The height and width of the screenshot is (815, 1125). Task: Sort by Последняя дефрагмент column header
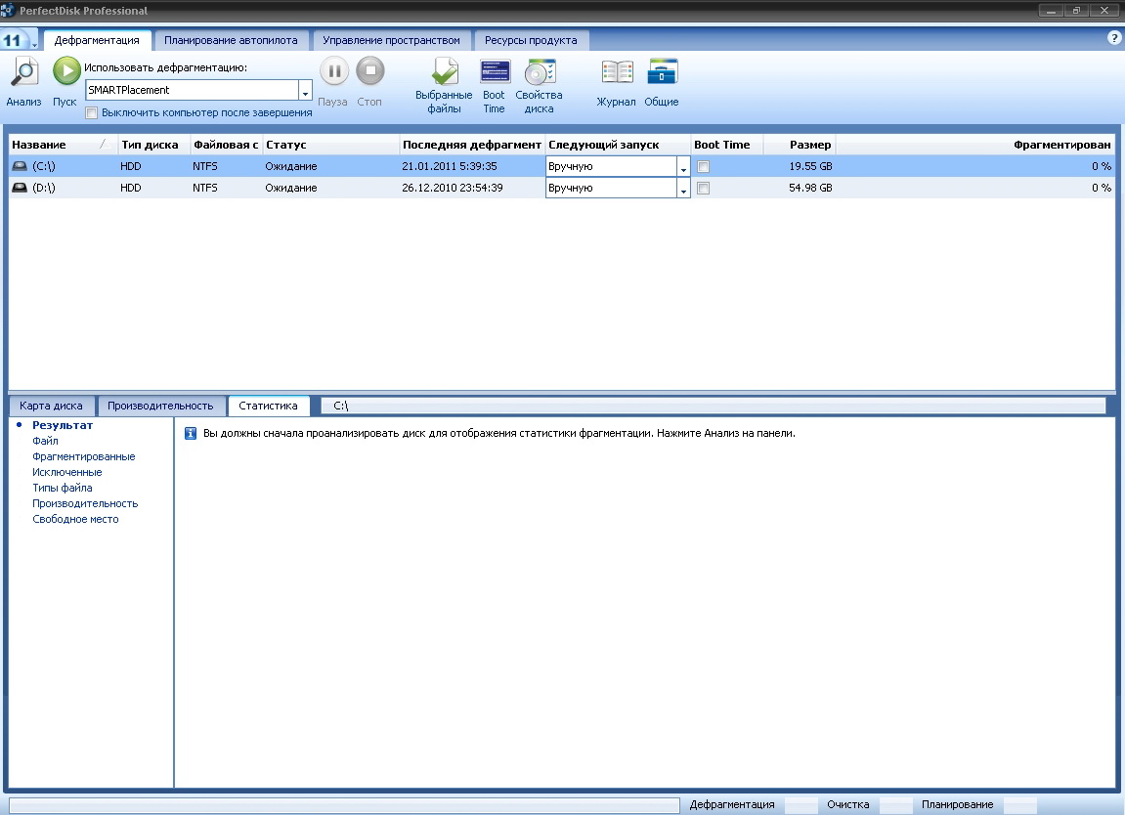pyautogui.click(x=472, y=145)
